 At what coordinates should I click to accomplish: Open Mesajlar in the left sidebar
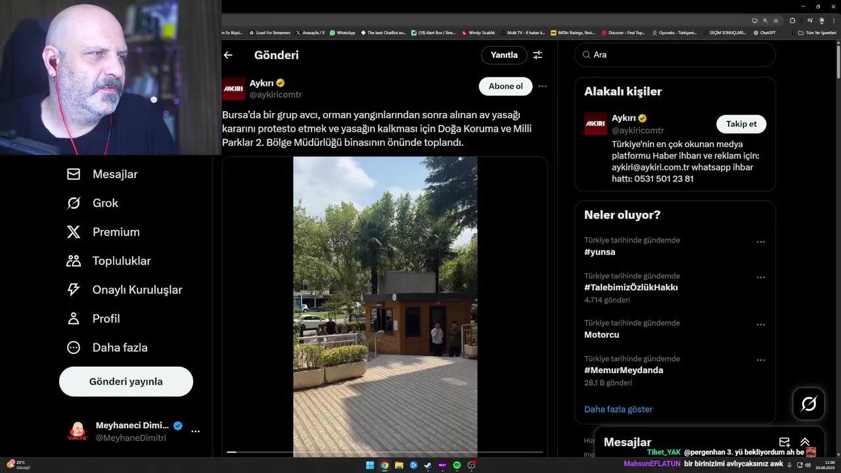pos(102,174)
